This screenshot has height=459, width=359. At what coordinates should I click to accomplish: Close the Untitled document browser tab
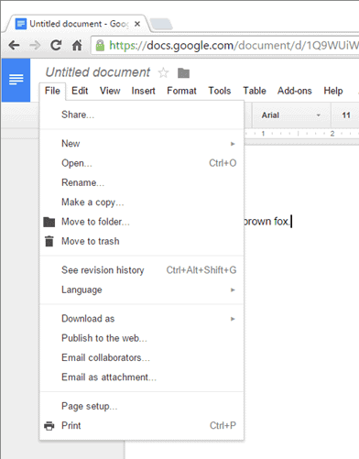[x=137, y=24]
